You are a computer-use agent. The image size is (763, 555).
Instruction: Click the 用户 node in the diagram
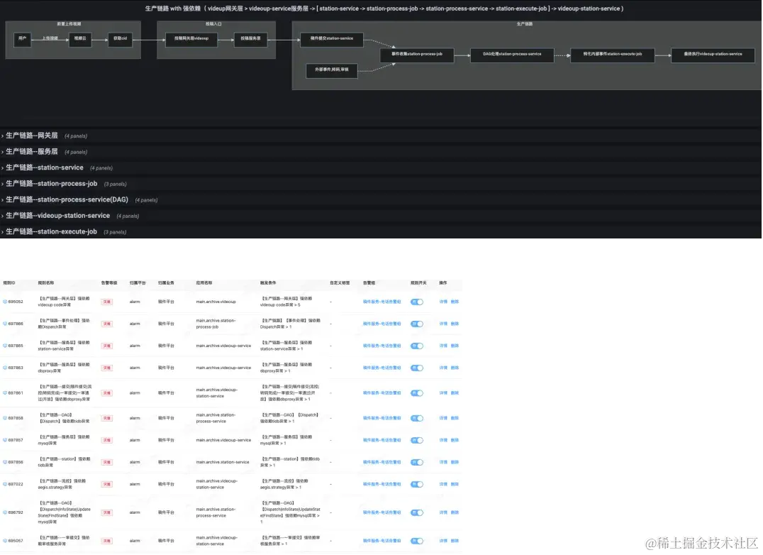pos(23,39)
